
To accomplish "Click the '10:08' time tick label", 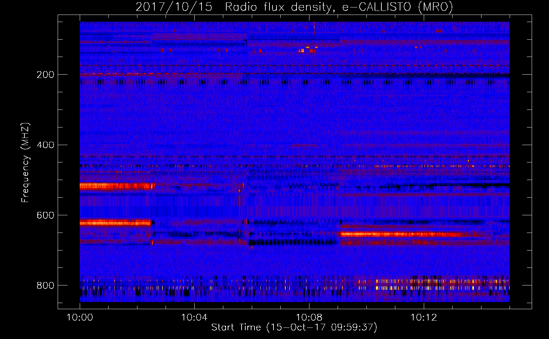I will click(309, 318).
